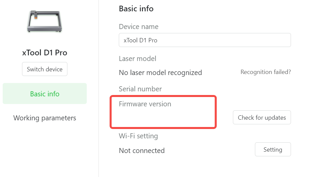Screen dimensions: 309x177
Task: Click the Device name label
Action: click(138, 27)
